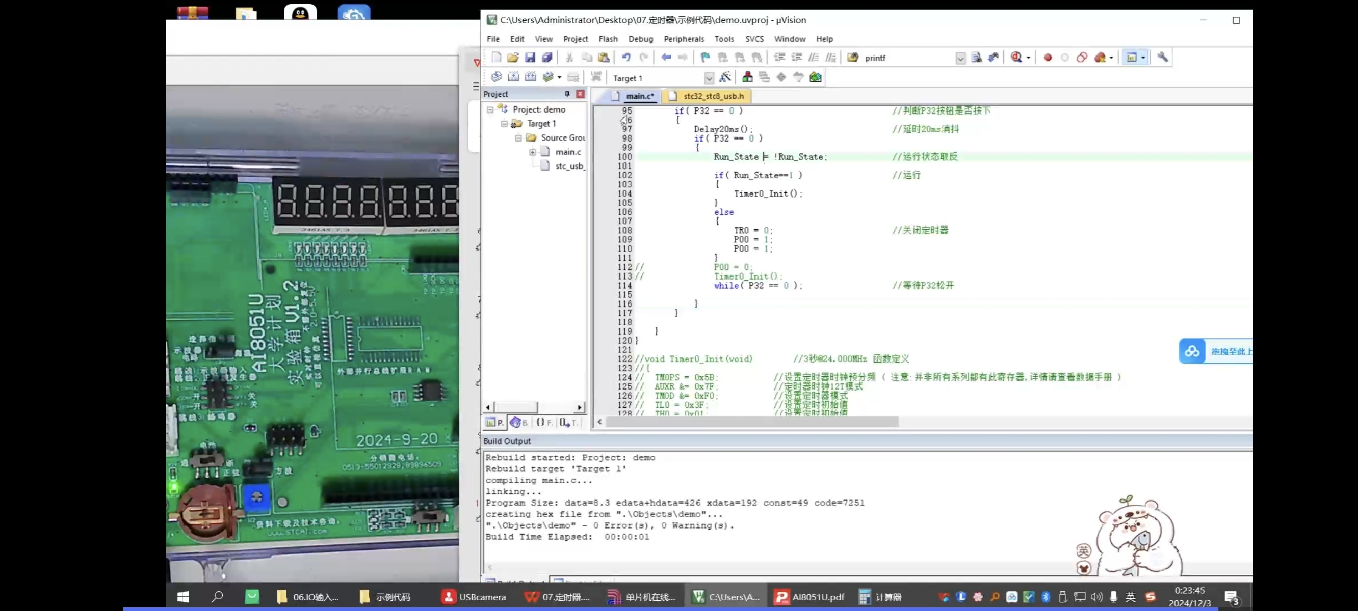Click the Configuration wrench icon
This screenshot has height=611, width=1358.
[1162, 58]
